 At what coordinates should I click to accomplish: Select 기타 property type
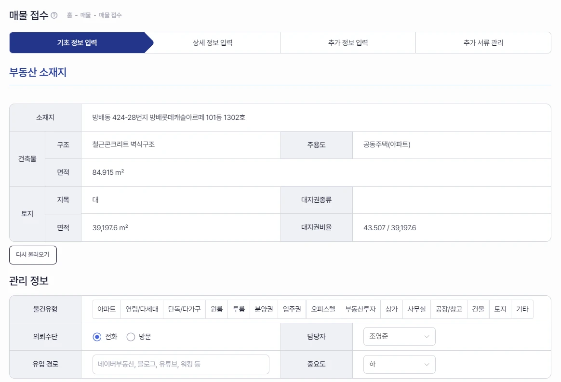point(522,309)
